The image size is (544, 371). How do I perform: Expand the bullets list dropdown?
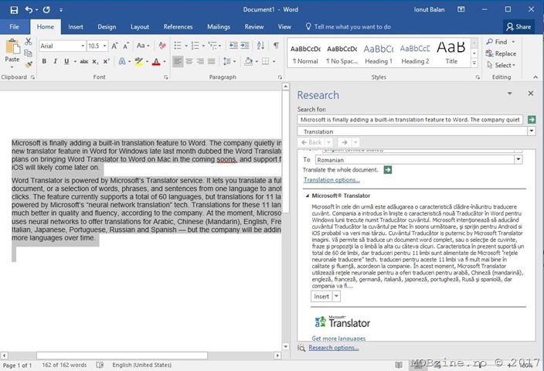click(186, 46)
